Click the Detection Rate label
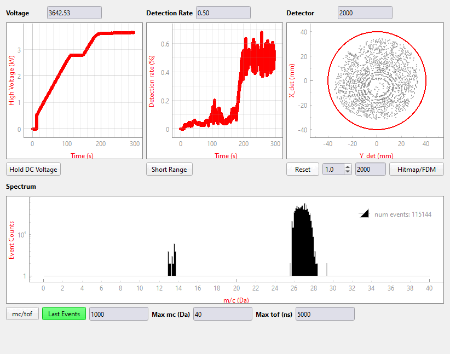Image resolution: width=450 pixels, height=354 pixels. point(169,13)
